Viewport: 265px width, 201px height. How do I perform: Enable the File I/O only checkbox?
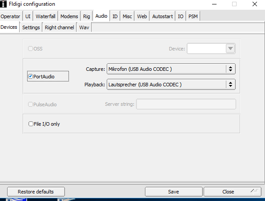tap(31, 124)
